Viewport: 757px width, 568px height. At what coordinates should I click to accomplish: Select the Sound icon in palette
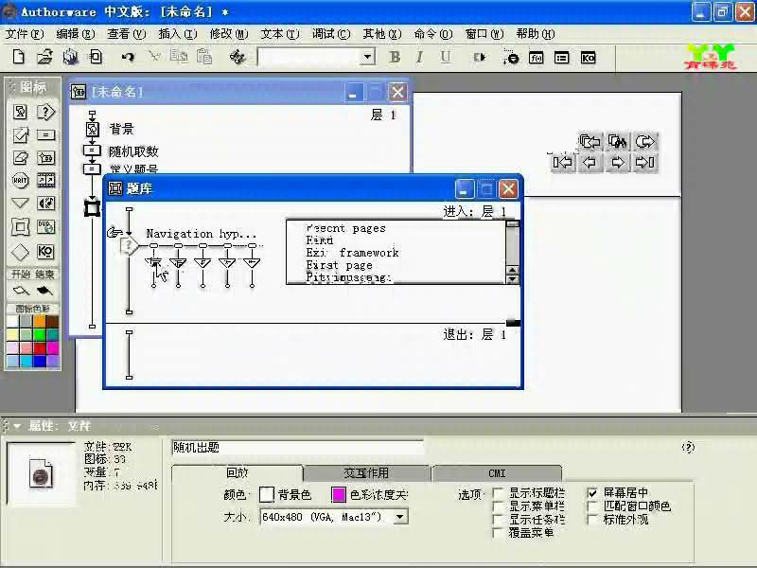[x=45, y=203]
